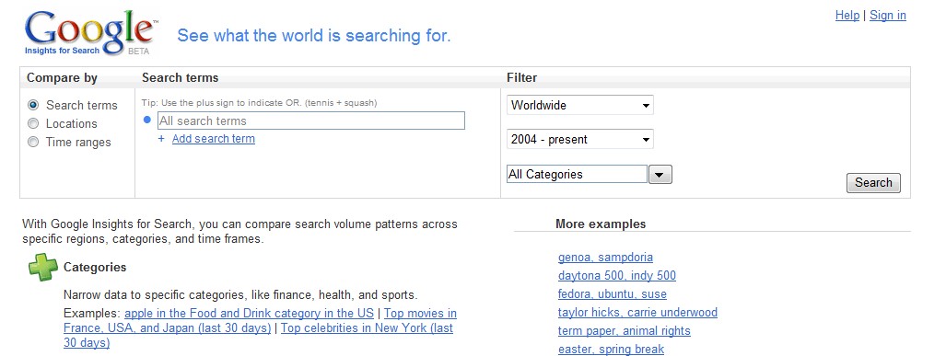Click the plus sign beside Add search term
The width and height of the screenshot is (946, 356).
coord(161,139)
